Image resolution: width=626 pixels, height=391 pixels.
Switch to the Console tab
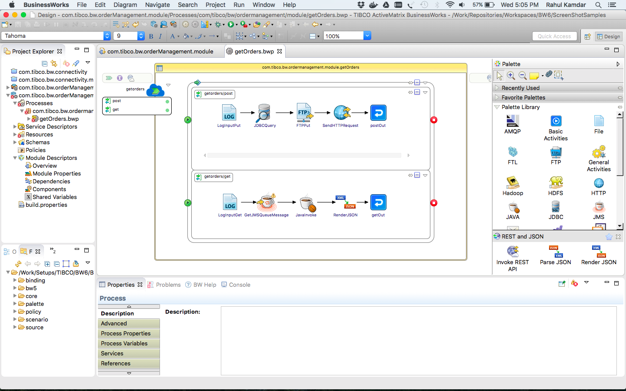[x=239, y=285]
